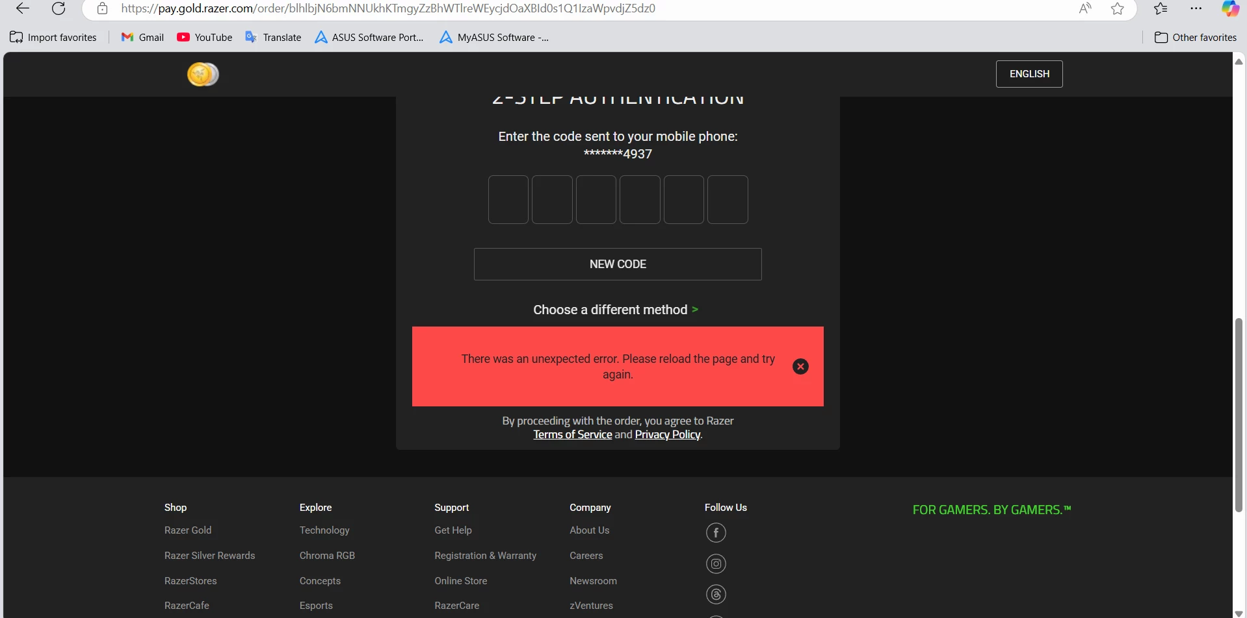Click the Razer Gold coin logo
Image resolution: width=1247 pixels, height=618 pixels.
[x=203, y=74]
